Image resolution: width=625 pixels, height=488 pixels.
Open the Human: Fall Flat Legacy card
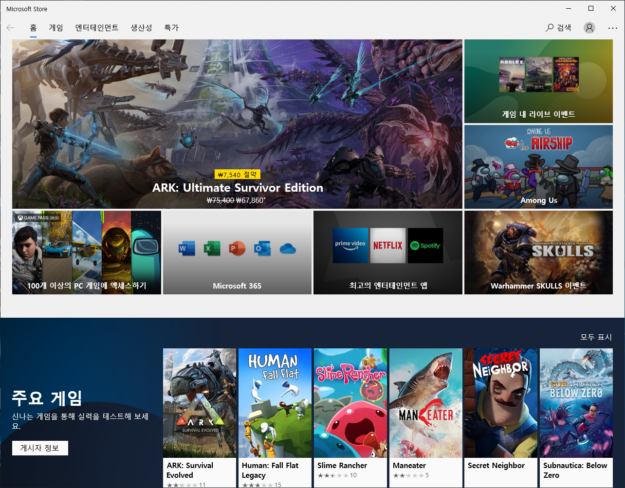coord(275,418)
